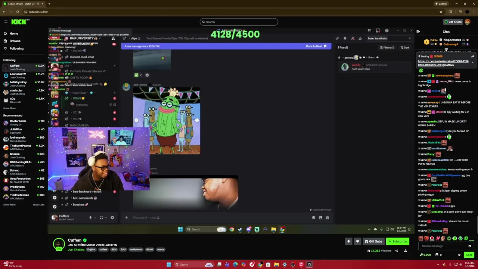The height and width of the screenshot is (269, 478).
Task: Select Sneako recommended channel
Action: pyautogui.click(x=23, y=155)
